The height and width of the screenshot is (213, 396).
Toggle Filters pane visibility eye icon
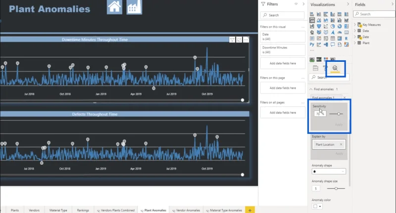coord(296,4)
